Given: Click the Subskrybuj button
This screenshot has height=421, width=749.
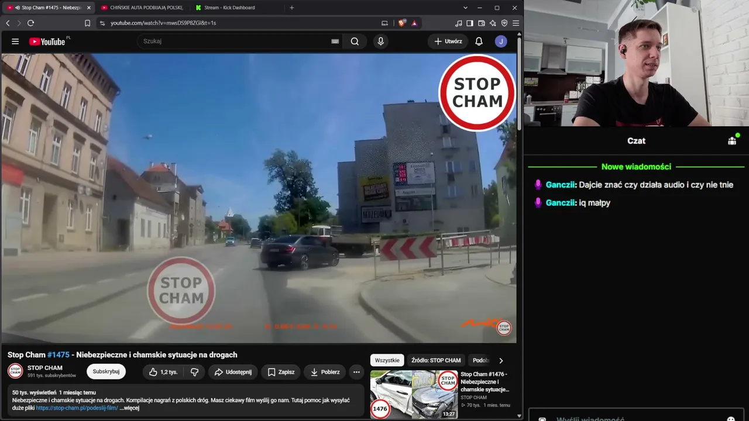Looking at the screenshot, I should [x=106, y=371].
